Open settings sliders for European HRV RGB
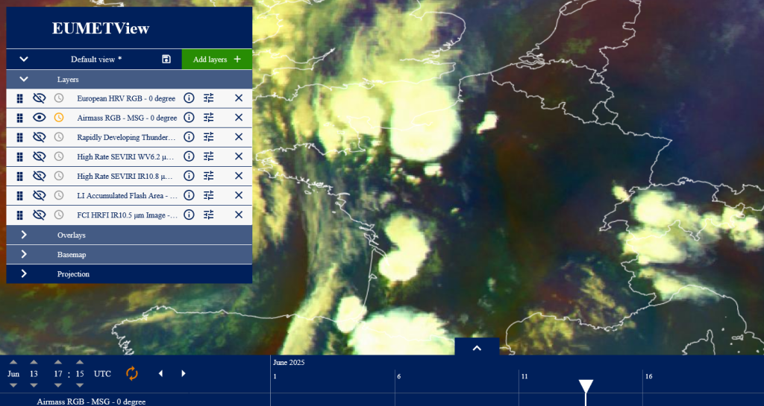The image size is (764, 406). click(209, 98)
